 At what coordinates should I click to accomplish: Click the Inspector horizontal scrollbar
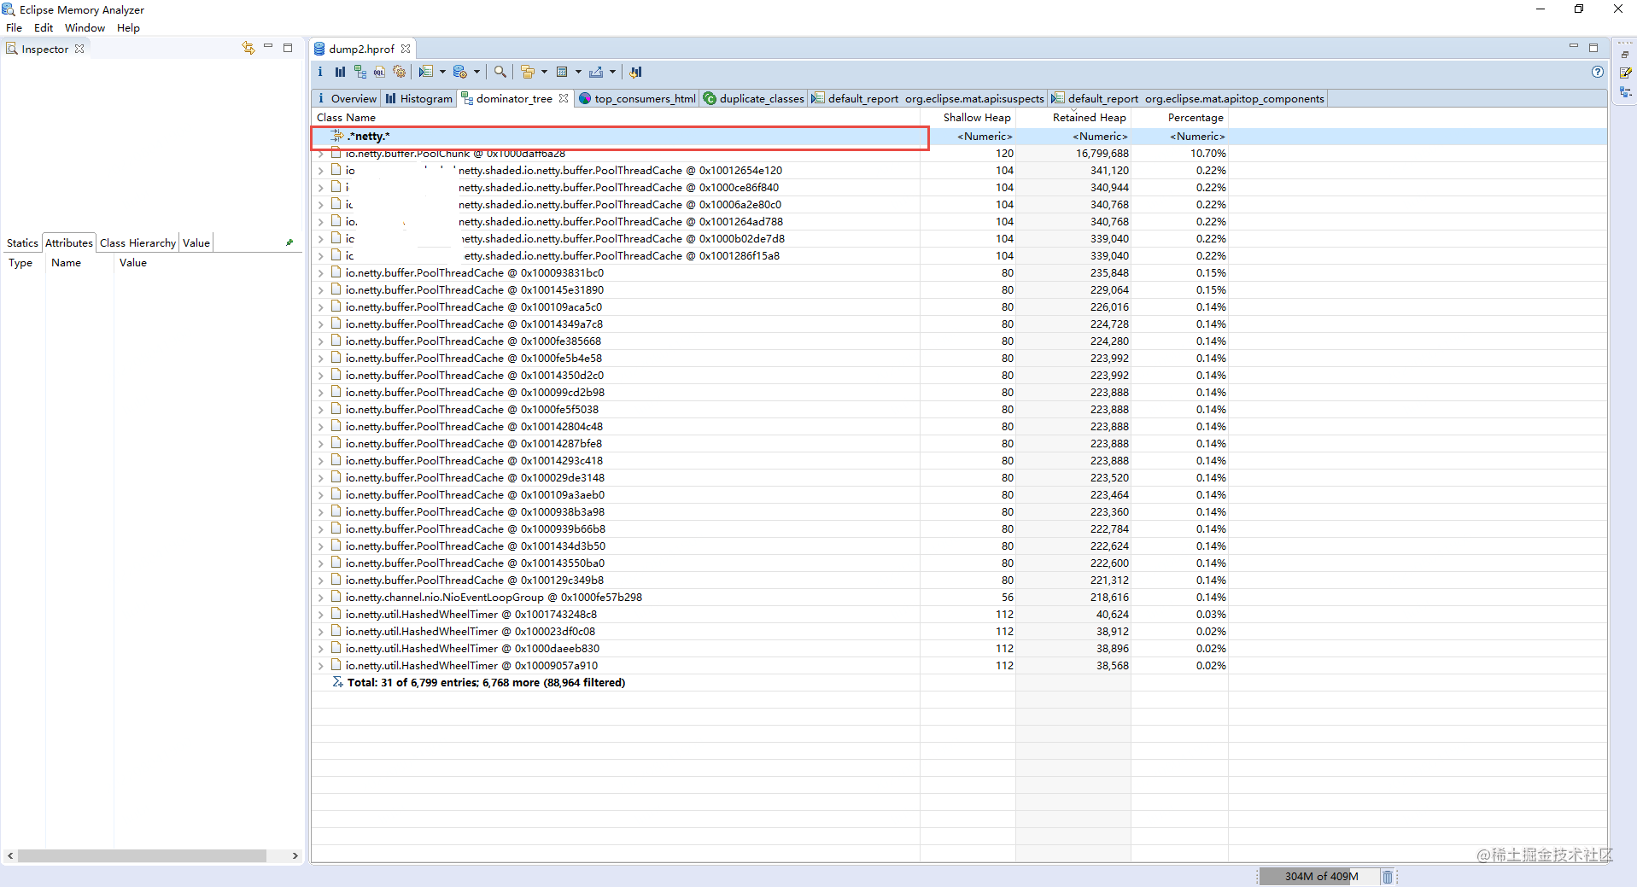point(142,855)
